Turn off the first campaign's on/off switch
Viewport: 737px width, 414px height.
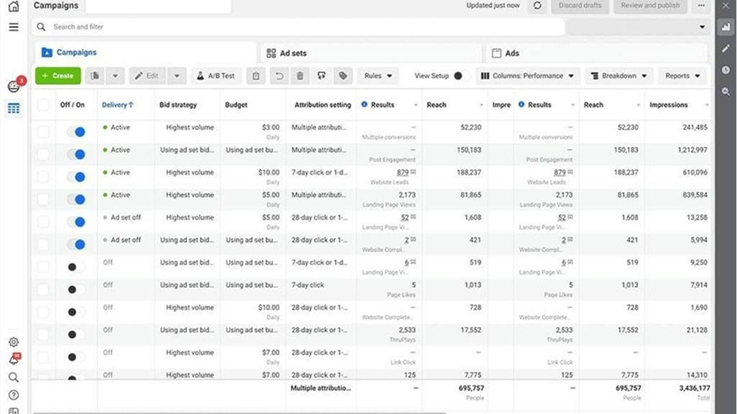coord(75,132)
